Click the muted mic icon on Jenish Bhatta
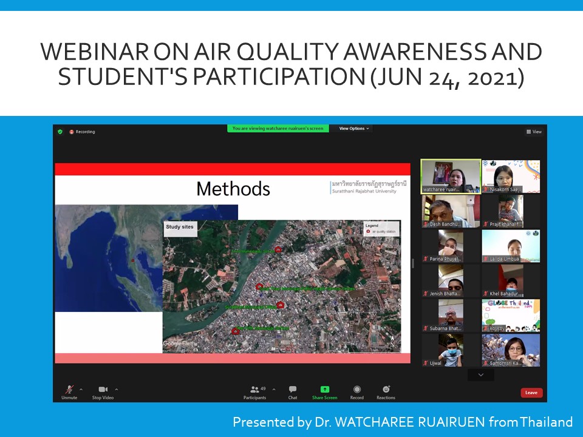583x437 pixels. pyautogui.click(x=426, y=294)
